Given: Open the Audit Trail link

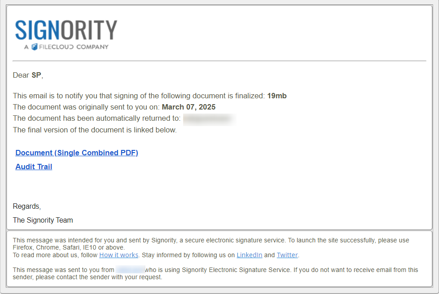Looking at the screenshot, I should coord(34,167).
